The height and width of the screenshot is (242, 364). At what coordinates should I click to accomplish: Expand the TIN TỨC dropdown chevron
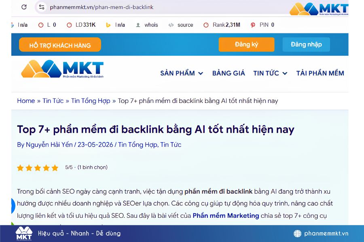pyautogui.click(x=285, y=73)
